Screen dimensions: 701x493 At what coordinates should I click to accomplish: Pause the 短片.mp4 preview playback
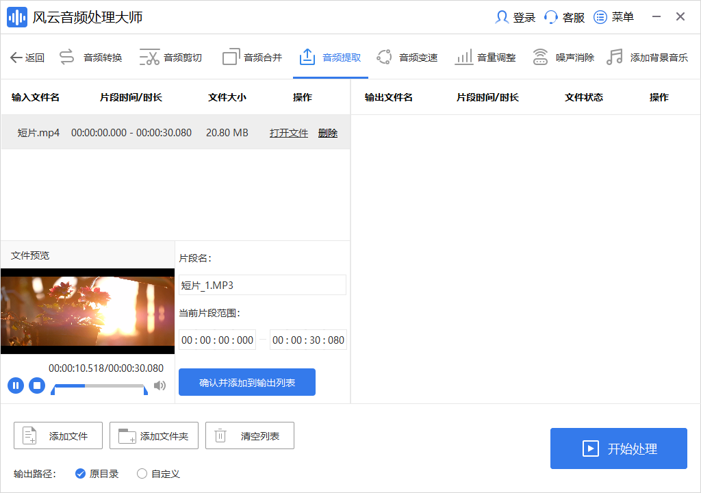coord(16,385)
